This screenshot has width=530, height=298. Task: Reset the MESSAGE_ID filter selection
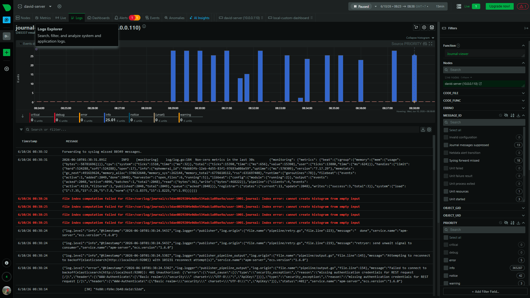pos(500,115)
